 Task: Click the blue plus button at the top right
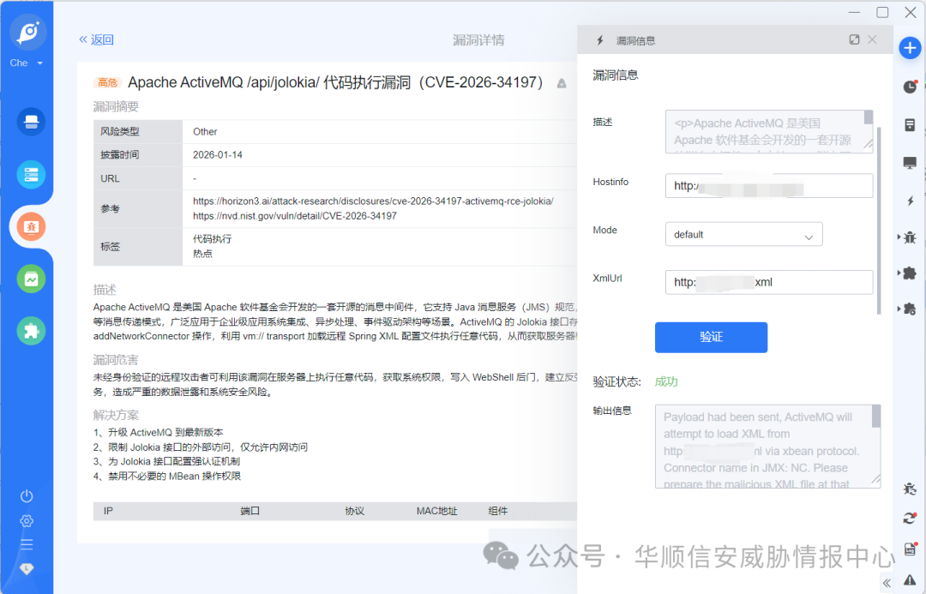coord(910,48)
